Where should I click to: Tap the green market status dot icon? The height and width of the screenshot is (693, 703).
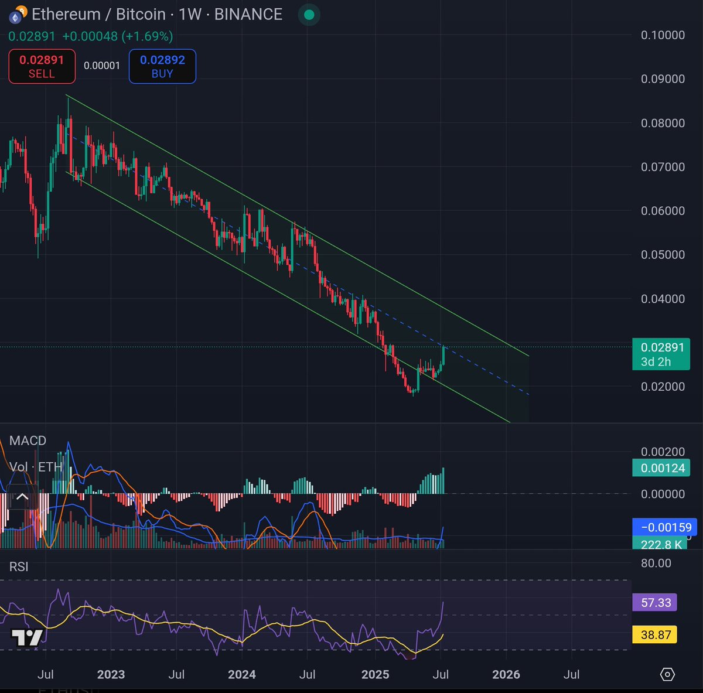click(309, 15)
